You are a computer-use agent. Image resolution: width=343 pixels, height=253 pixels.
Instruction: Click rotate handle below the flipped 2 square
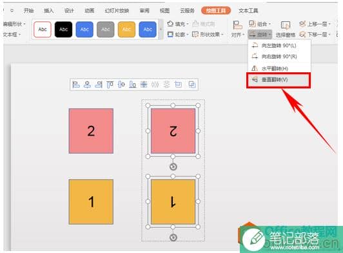[173, 167]
